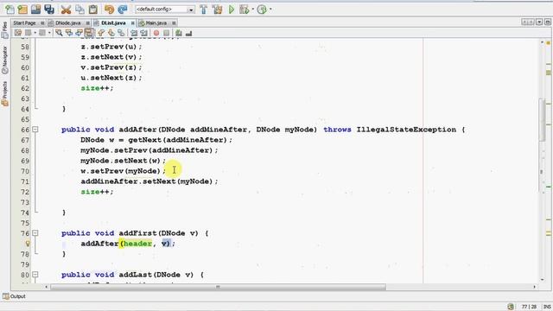
Task: Close the DNode.java tab
Action: click(x=87, y=23)
